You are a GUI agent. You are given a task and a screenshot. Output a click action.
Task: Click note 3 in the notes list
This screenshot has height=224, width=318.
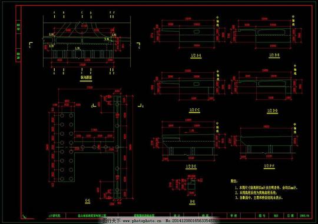(259, 198)
